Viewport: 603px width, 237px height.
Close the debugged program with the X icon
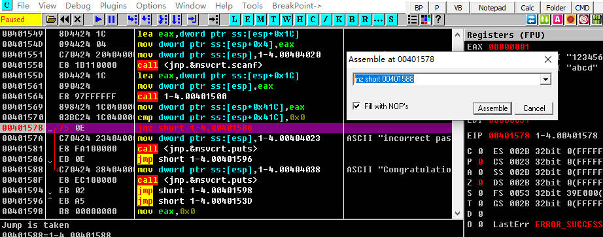78,19
